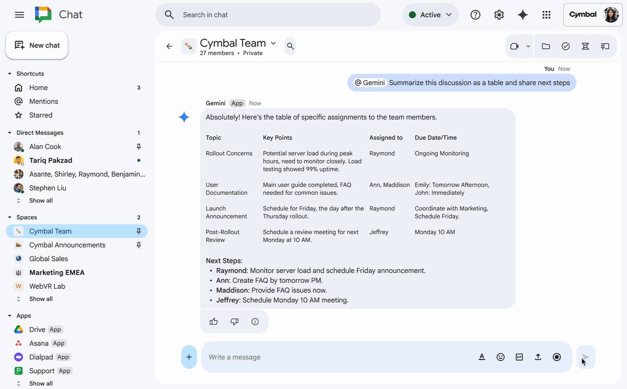
Task: Open info about Gemini response
Action: (x=255, y=322)
